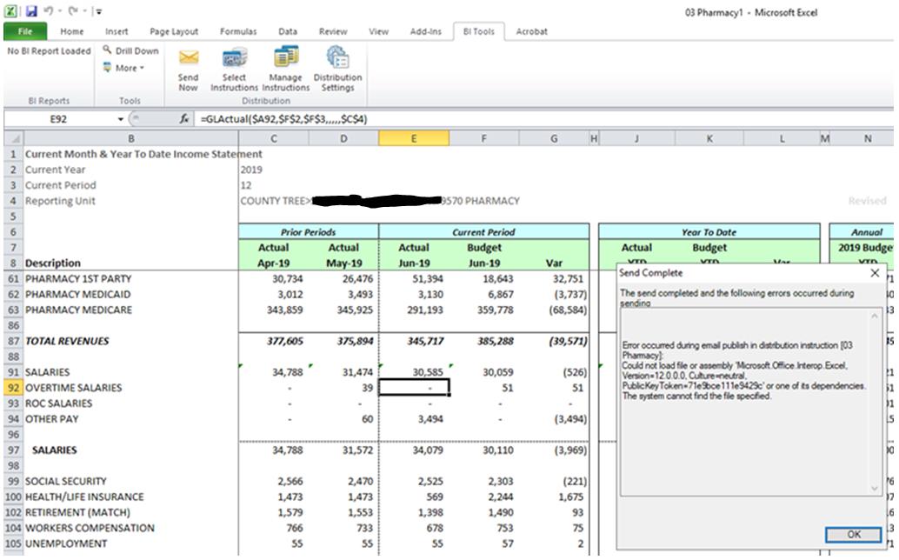Image resolution: width=899 pixels, height=560 pixels.
Task: Click SOCIAL SECURITY row label
Action: click(66, 482)
